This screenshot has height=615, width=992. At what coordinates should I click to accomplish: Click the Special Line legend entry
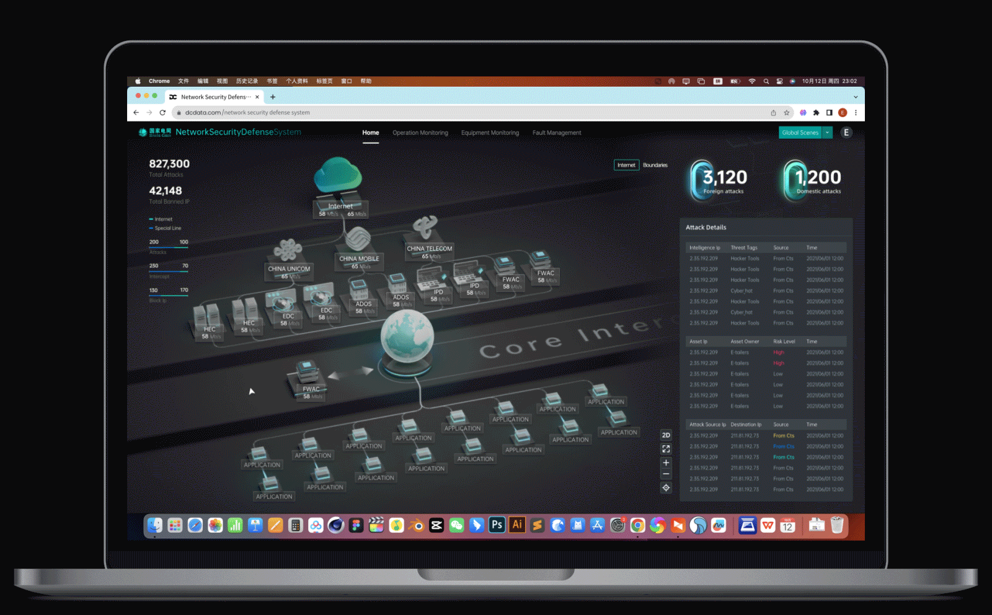click(x=166, y=228)
